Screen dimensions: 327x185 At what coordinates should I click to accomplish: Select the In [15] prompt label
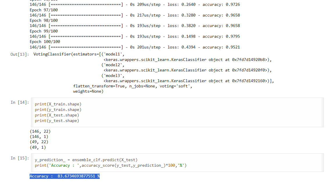[19, 158]
